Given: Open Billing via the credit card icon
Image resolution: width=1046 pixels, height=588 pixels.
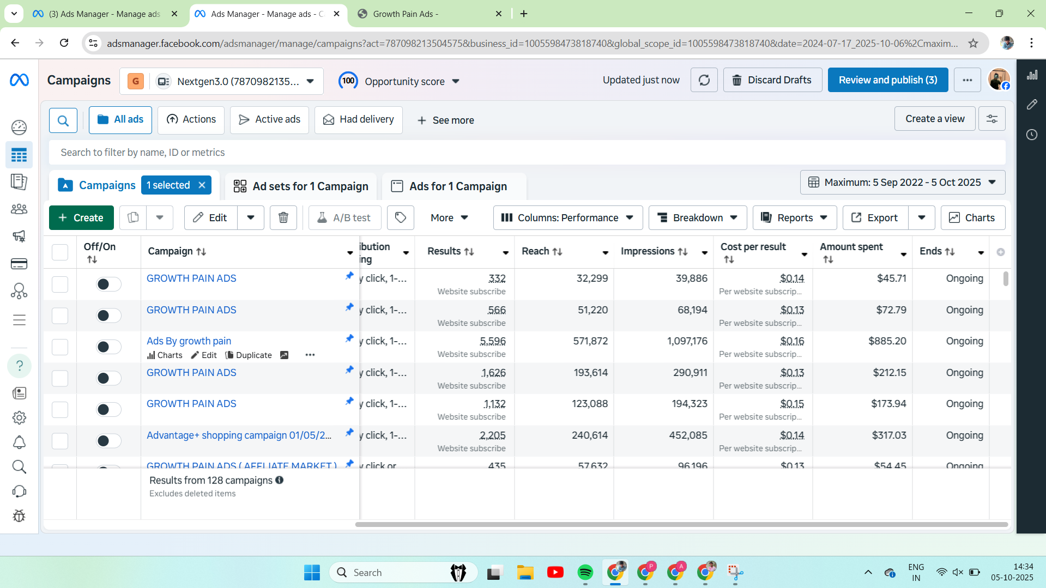Looking at the screenshot, I should tap(19, 264).
